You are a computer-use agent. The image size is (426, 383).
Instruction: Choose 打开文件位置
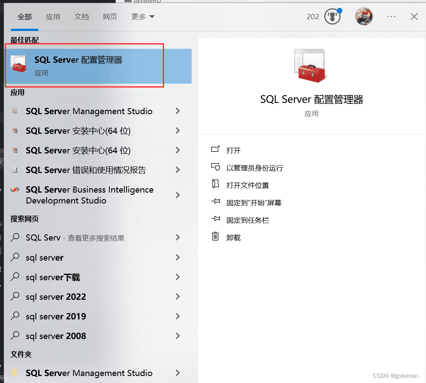[248, 185]
